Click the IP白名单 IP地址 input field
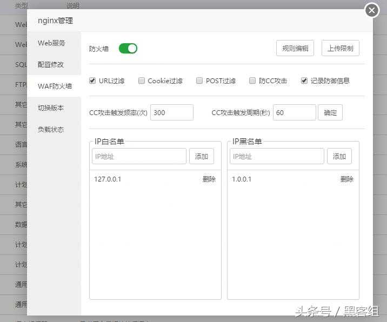The width and height of the screenshot is (387, 322). coord(139,156)
